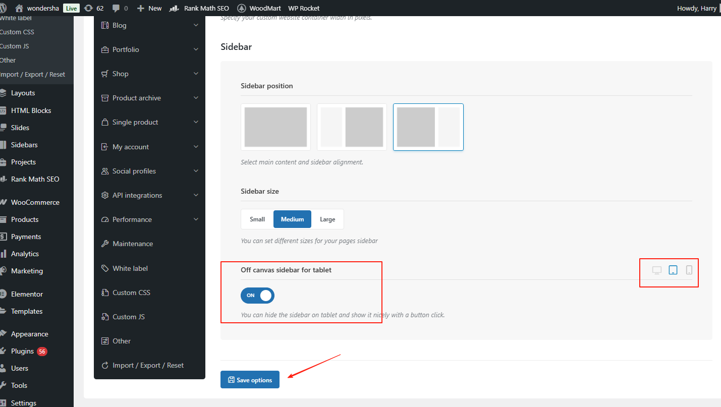Click the desktop device icon
Image resolution: width=721 pixels, height=407 pixels.
pos(656,270)
